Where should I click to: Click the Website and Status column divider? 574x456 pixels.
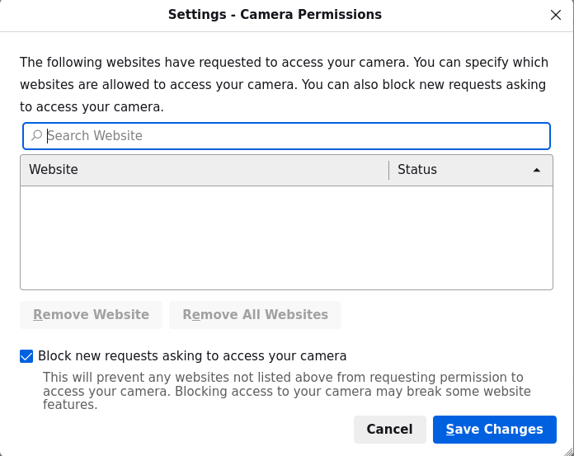(388, 170)
